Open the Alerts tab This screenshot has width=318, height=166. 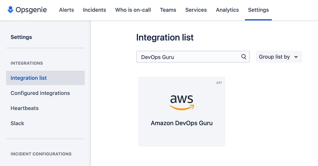[66, 10]
